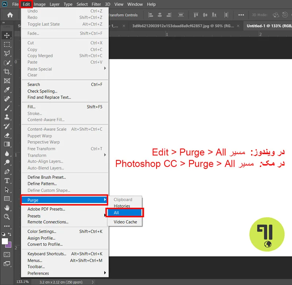Open the status bar info arrow

pyautogui.click(x=93, y=282)
